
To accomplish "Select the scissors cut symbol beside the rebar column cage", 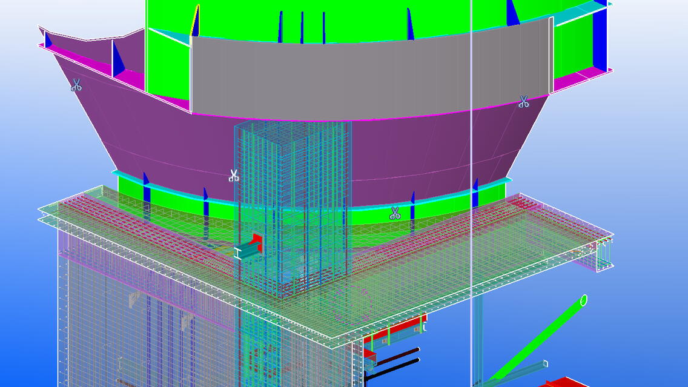I will tap(233, 176).
